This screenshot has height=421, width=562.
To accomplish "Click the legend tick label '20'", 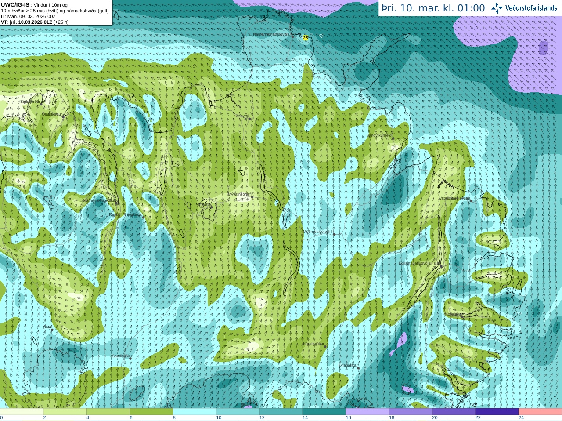I will pos(435,418).
